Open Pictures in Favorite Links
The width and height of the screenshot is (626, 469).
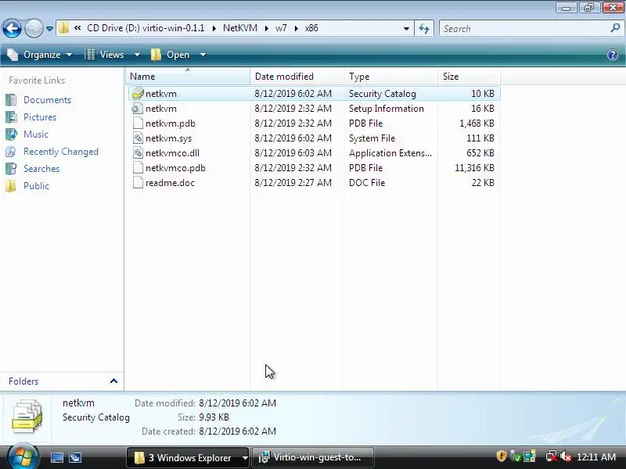pyautogui.click(x=40, y=117)
